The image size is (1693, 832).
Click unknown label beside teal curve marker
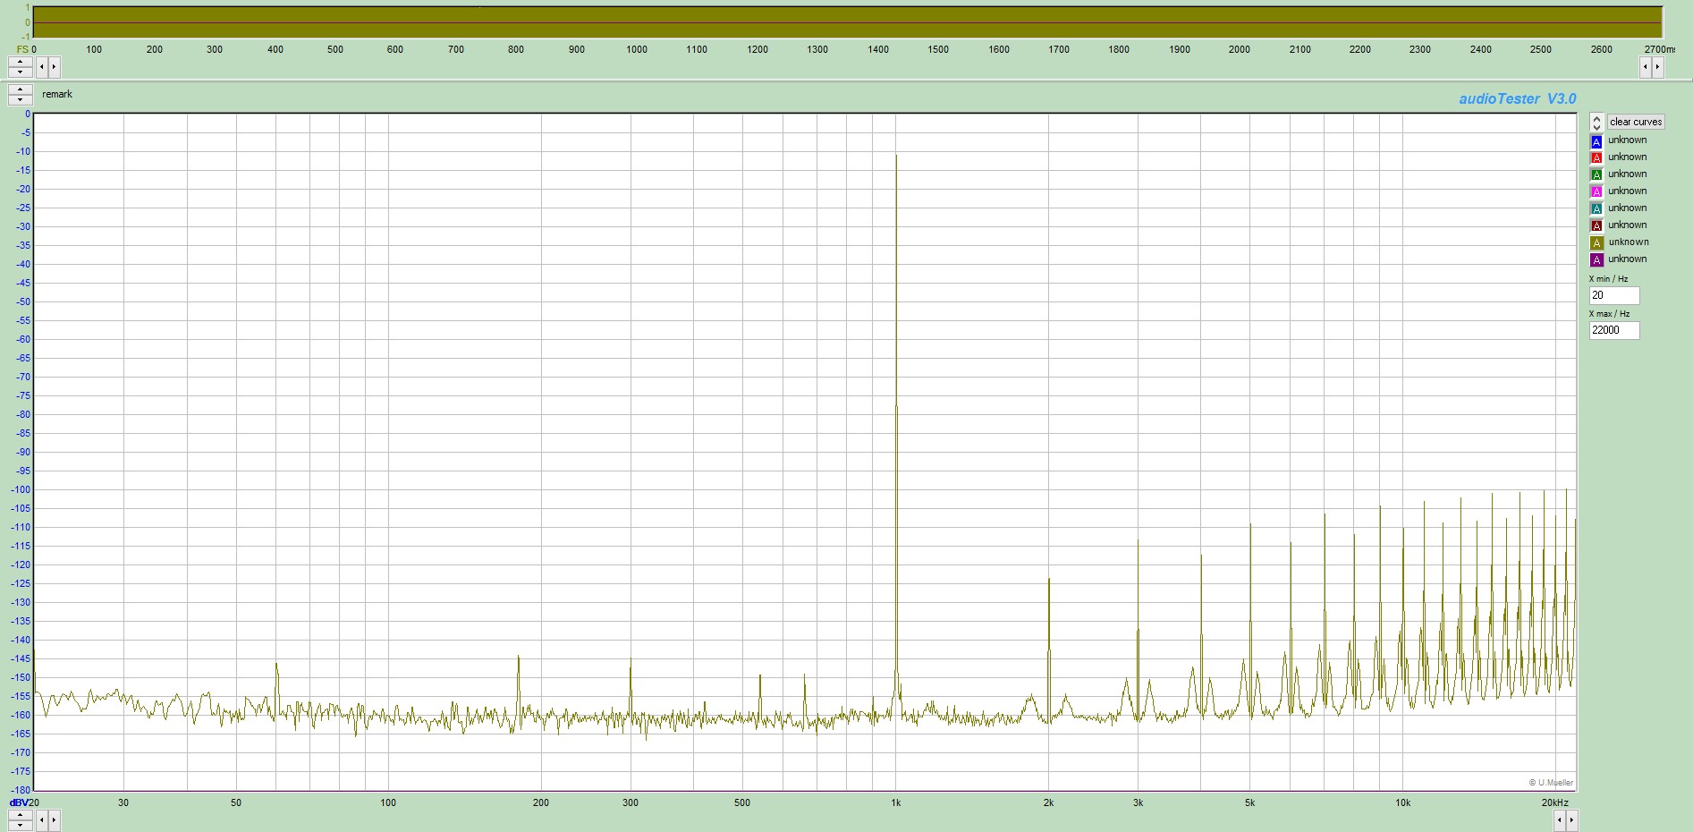click(x=1628, y=208)
